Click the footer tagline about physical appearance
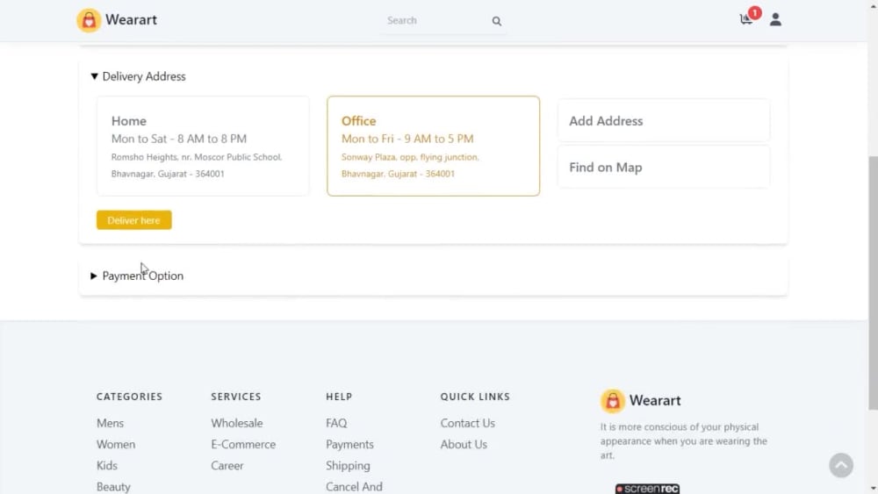The image size is (878, 494). (684, 440)
